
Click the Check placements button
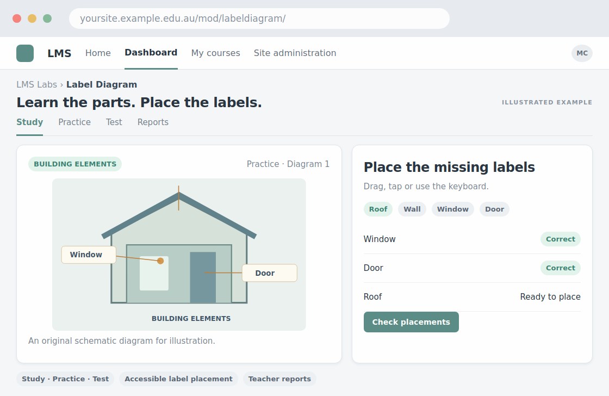411,322
